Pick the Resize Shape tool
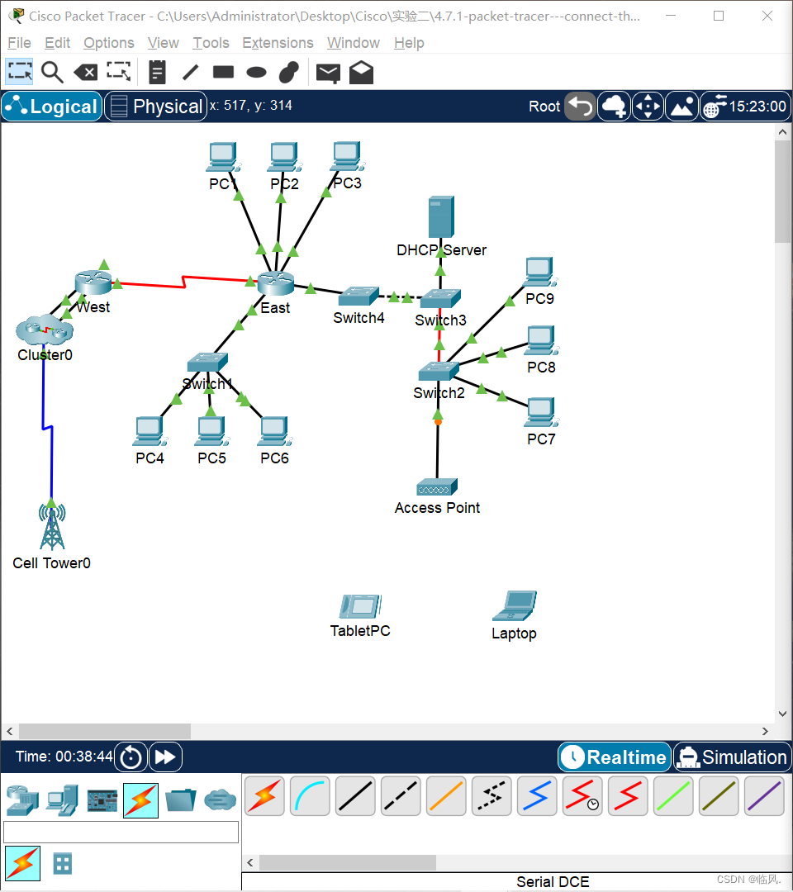The image size is (793, 892). coord(119,72)
